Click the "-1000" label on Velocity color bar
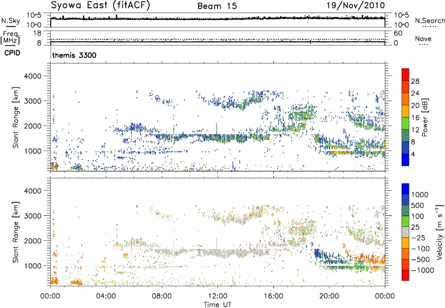 (423, 270)
